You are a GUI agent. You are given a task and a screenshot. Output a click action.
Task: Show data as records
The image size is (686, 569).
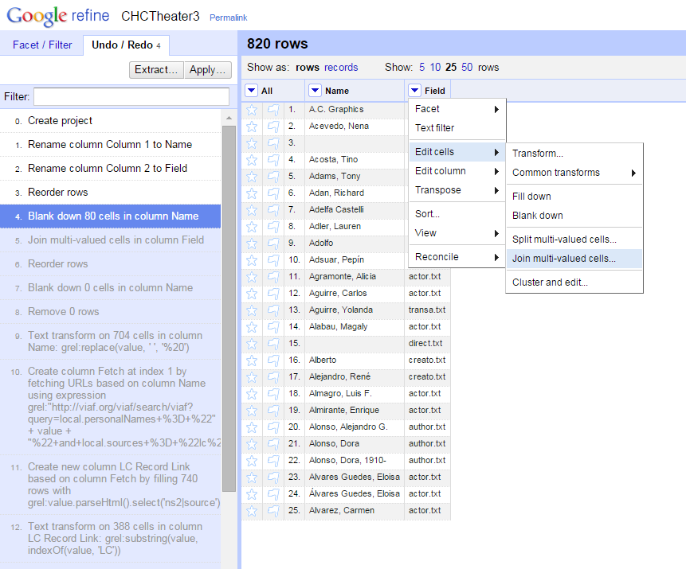[341, 68]
